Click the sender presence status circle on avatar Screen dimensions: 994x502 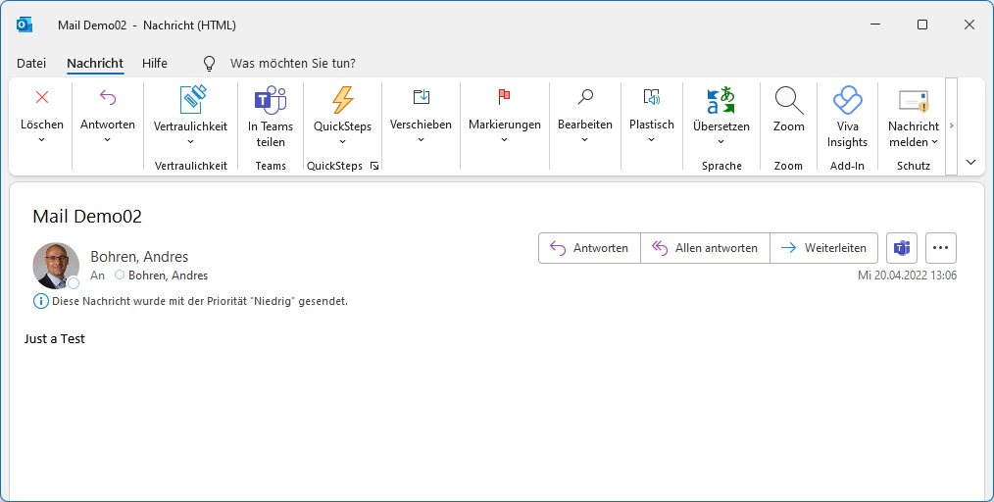point(74,283)
